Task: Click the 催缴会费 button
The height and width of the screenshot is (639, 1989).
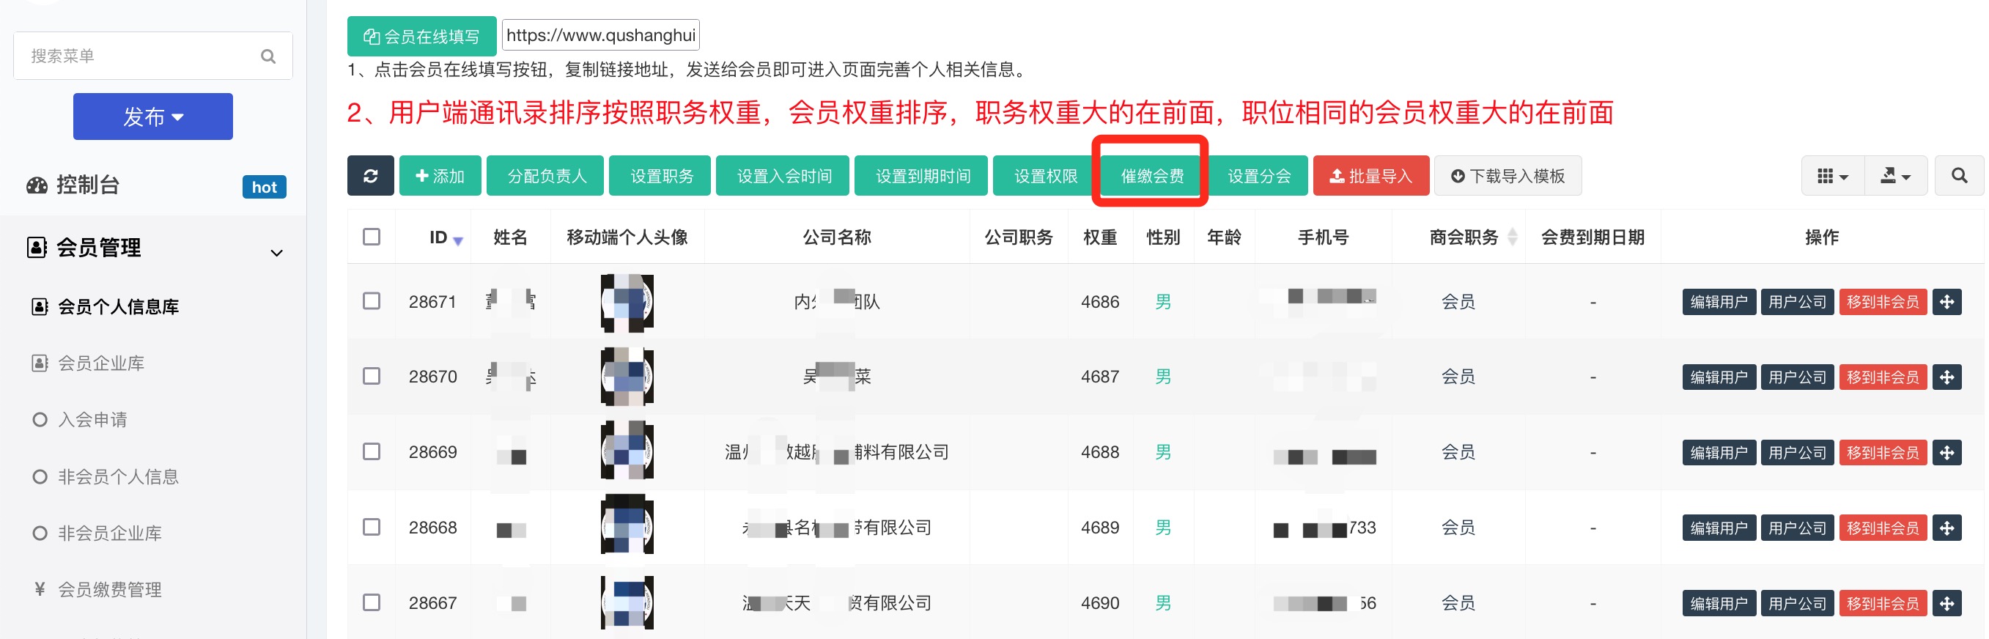Action: 1151,176
